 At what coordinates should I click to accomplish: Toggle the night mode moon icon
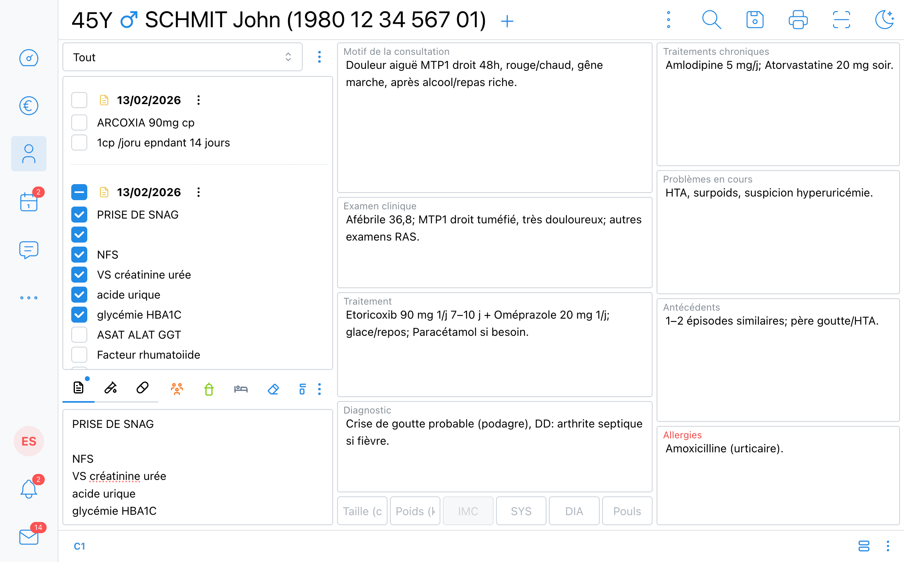884,20
